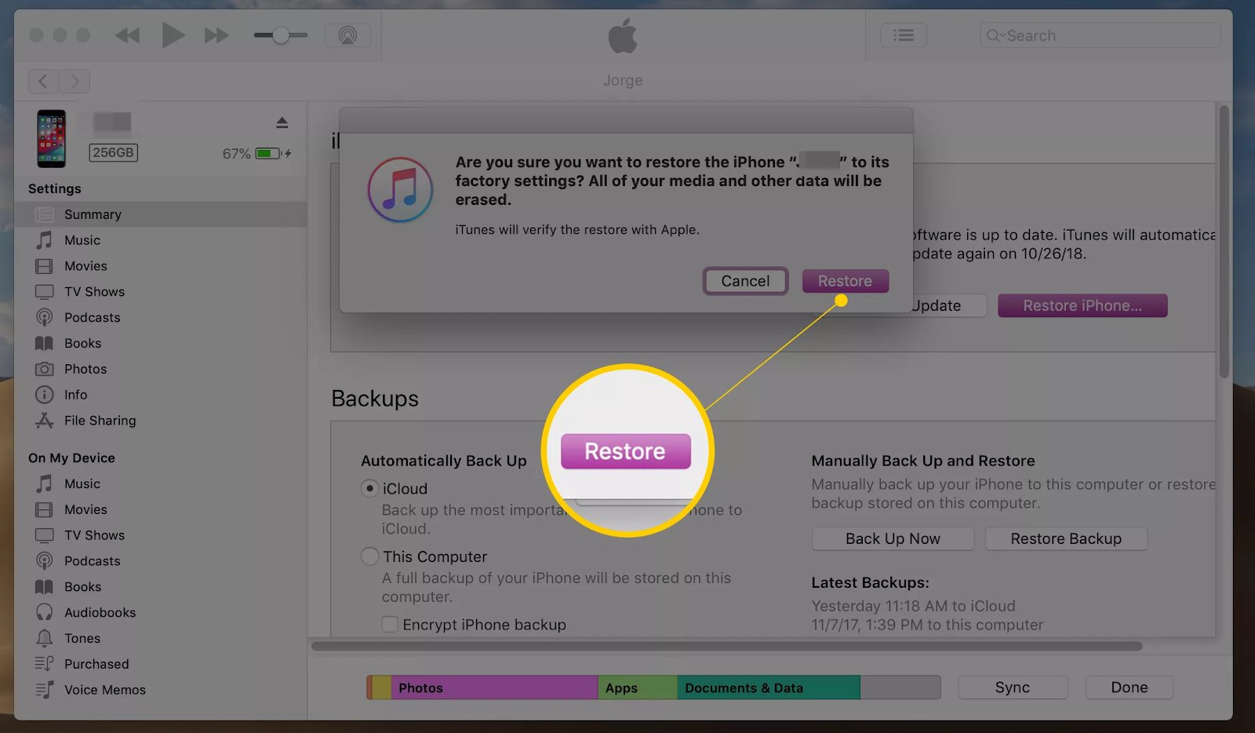This screenshot has width=1255, height=733.
Task: Click the fast-forward playback button
Action: 216,35
